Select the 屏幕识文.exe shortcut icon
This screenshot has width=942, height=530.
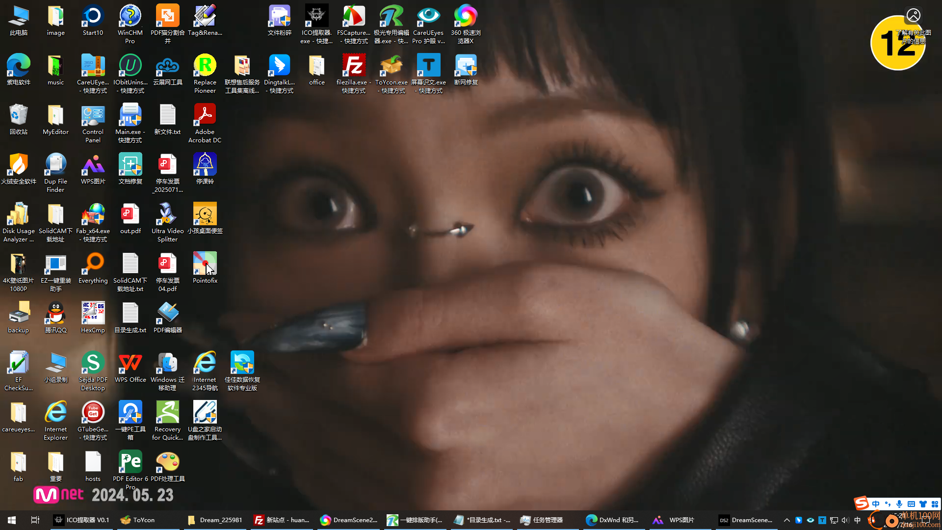tap(428, 73)
